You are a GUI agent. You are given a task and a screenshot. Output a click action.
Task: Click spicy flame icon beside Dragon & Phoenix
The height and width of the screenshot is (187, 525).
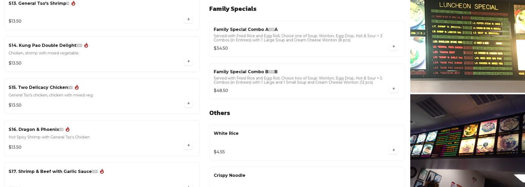point(67,129)
